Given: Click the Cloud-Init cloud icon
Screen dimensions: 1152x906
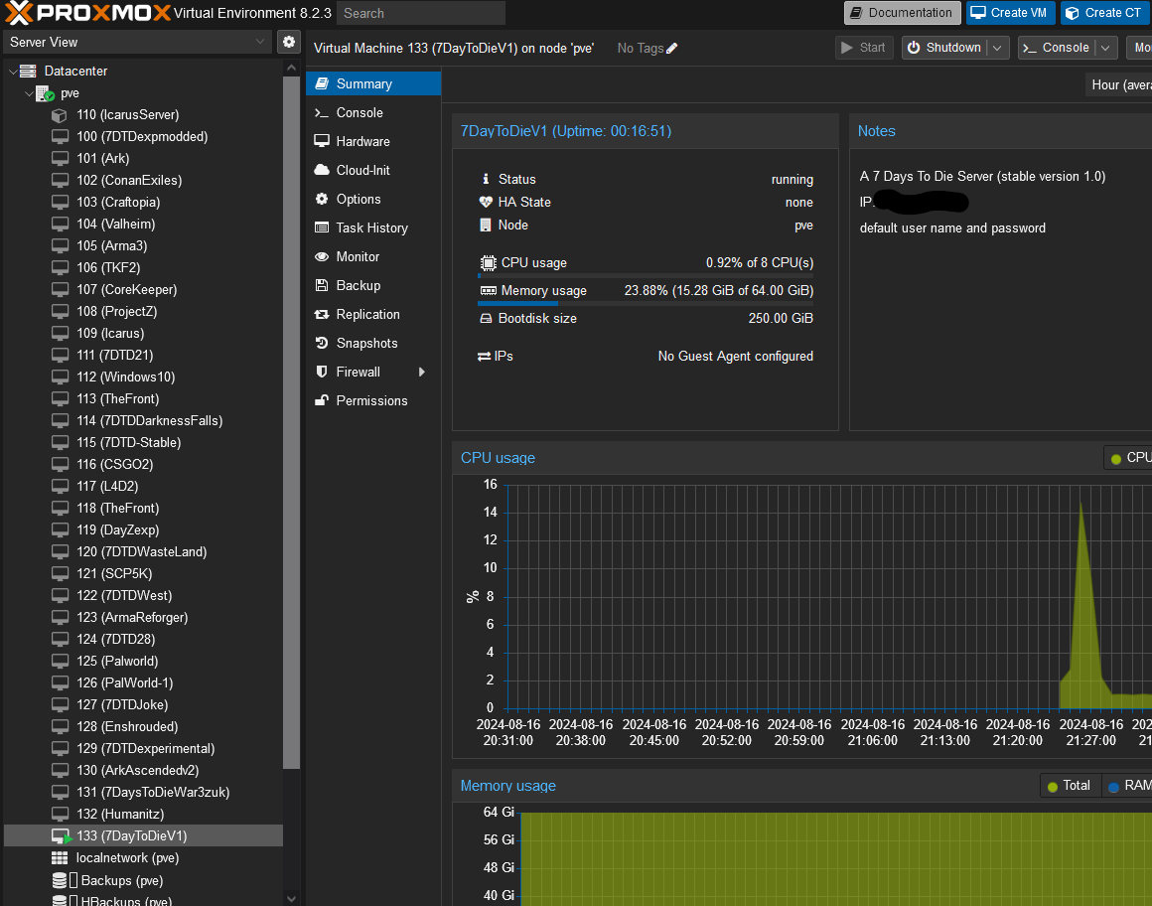Looking at the screenshot, I should tap(322, 170).
